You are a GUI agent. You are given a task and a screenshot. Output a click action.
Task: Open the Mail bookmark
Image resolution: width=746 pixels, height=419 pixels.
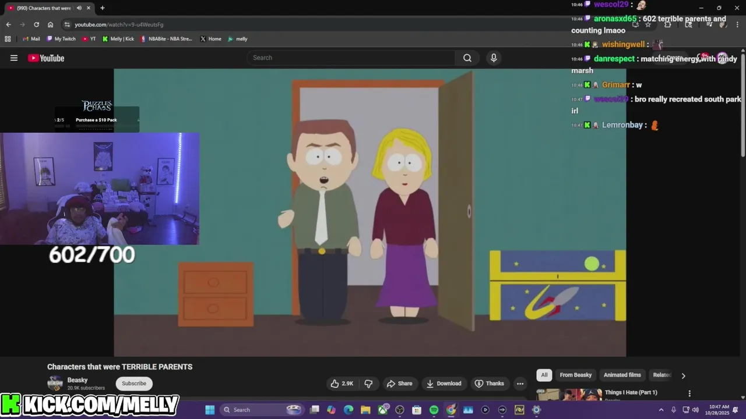[31, 39]
